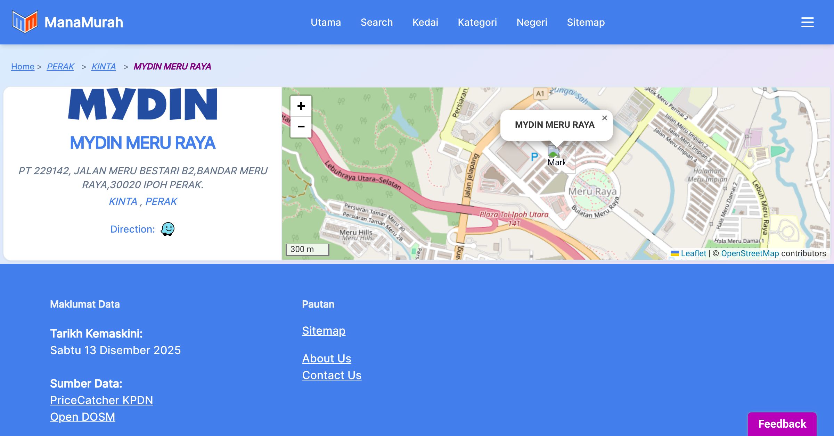Viewport: 834px width, 436px height.
Task: Click the ManaMurah logo icon
Action: pos(25,22)
